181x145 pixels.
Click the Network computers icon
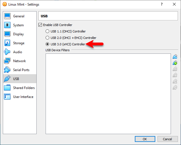pyautogui.click(x=7, y=61)
